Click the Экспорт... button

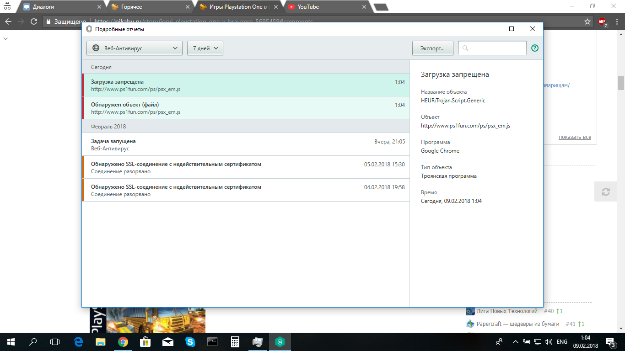(x=432, y=48)
